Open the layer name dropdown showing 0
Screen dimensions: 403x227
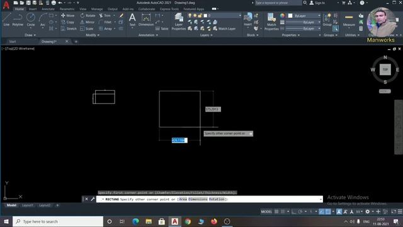click(222, 16)
